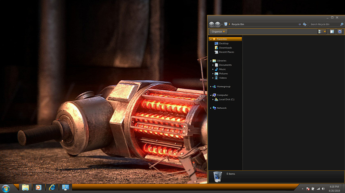Viewport: 345px width, 193px height.
Task: Refresh the Recycle Bin view
Action: 304,24
